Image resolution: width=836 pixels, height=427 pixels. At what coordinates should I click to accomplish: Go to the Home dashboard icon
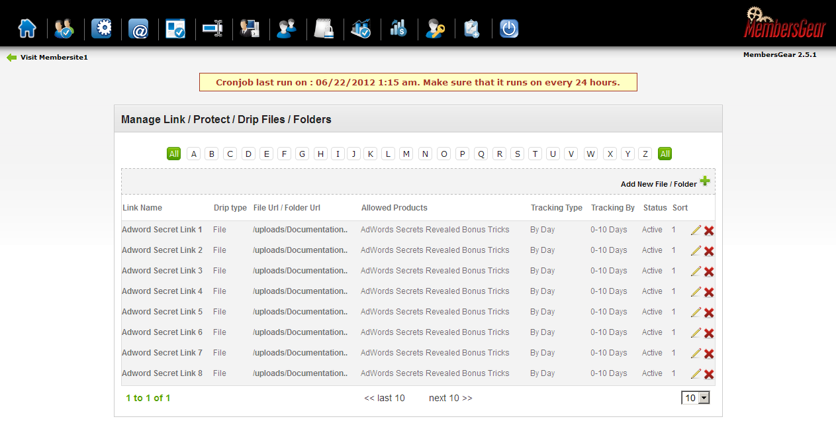[27, 29]
